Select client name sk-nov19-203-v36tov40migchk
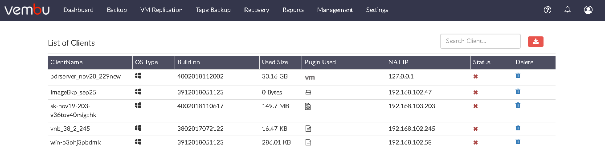This screenshot has height=164, width=605. pos(73,111)
